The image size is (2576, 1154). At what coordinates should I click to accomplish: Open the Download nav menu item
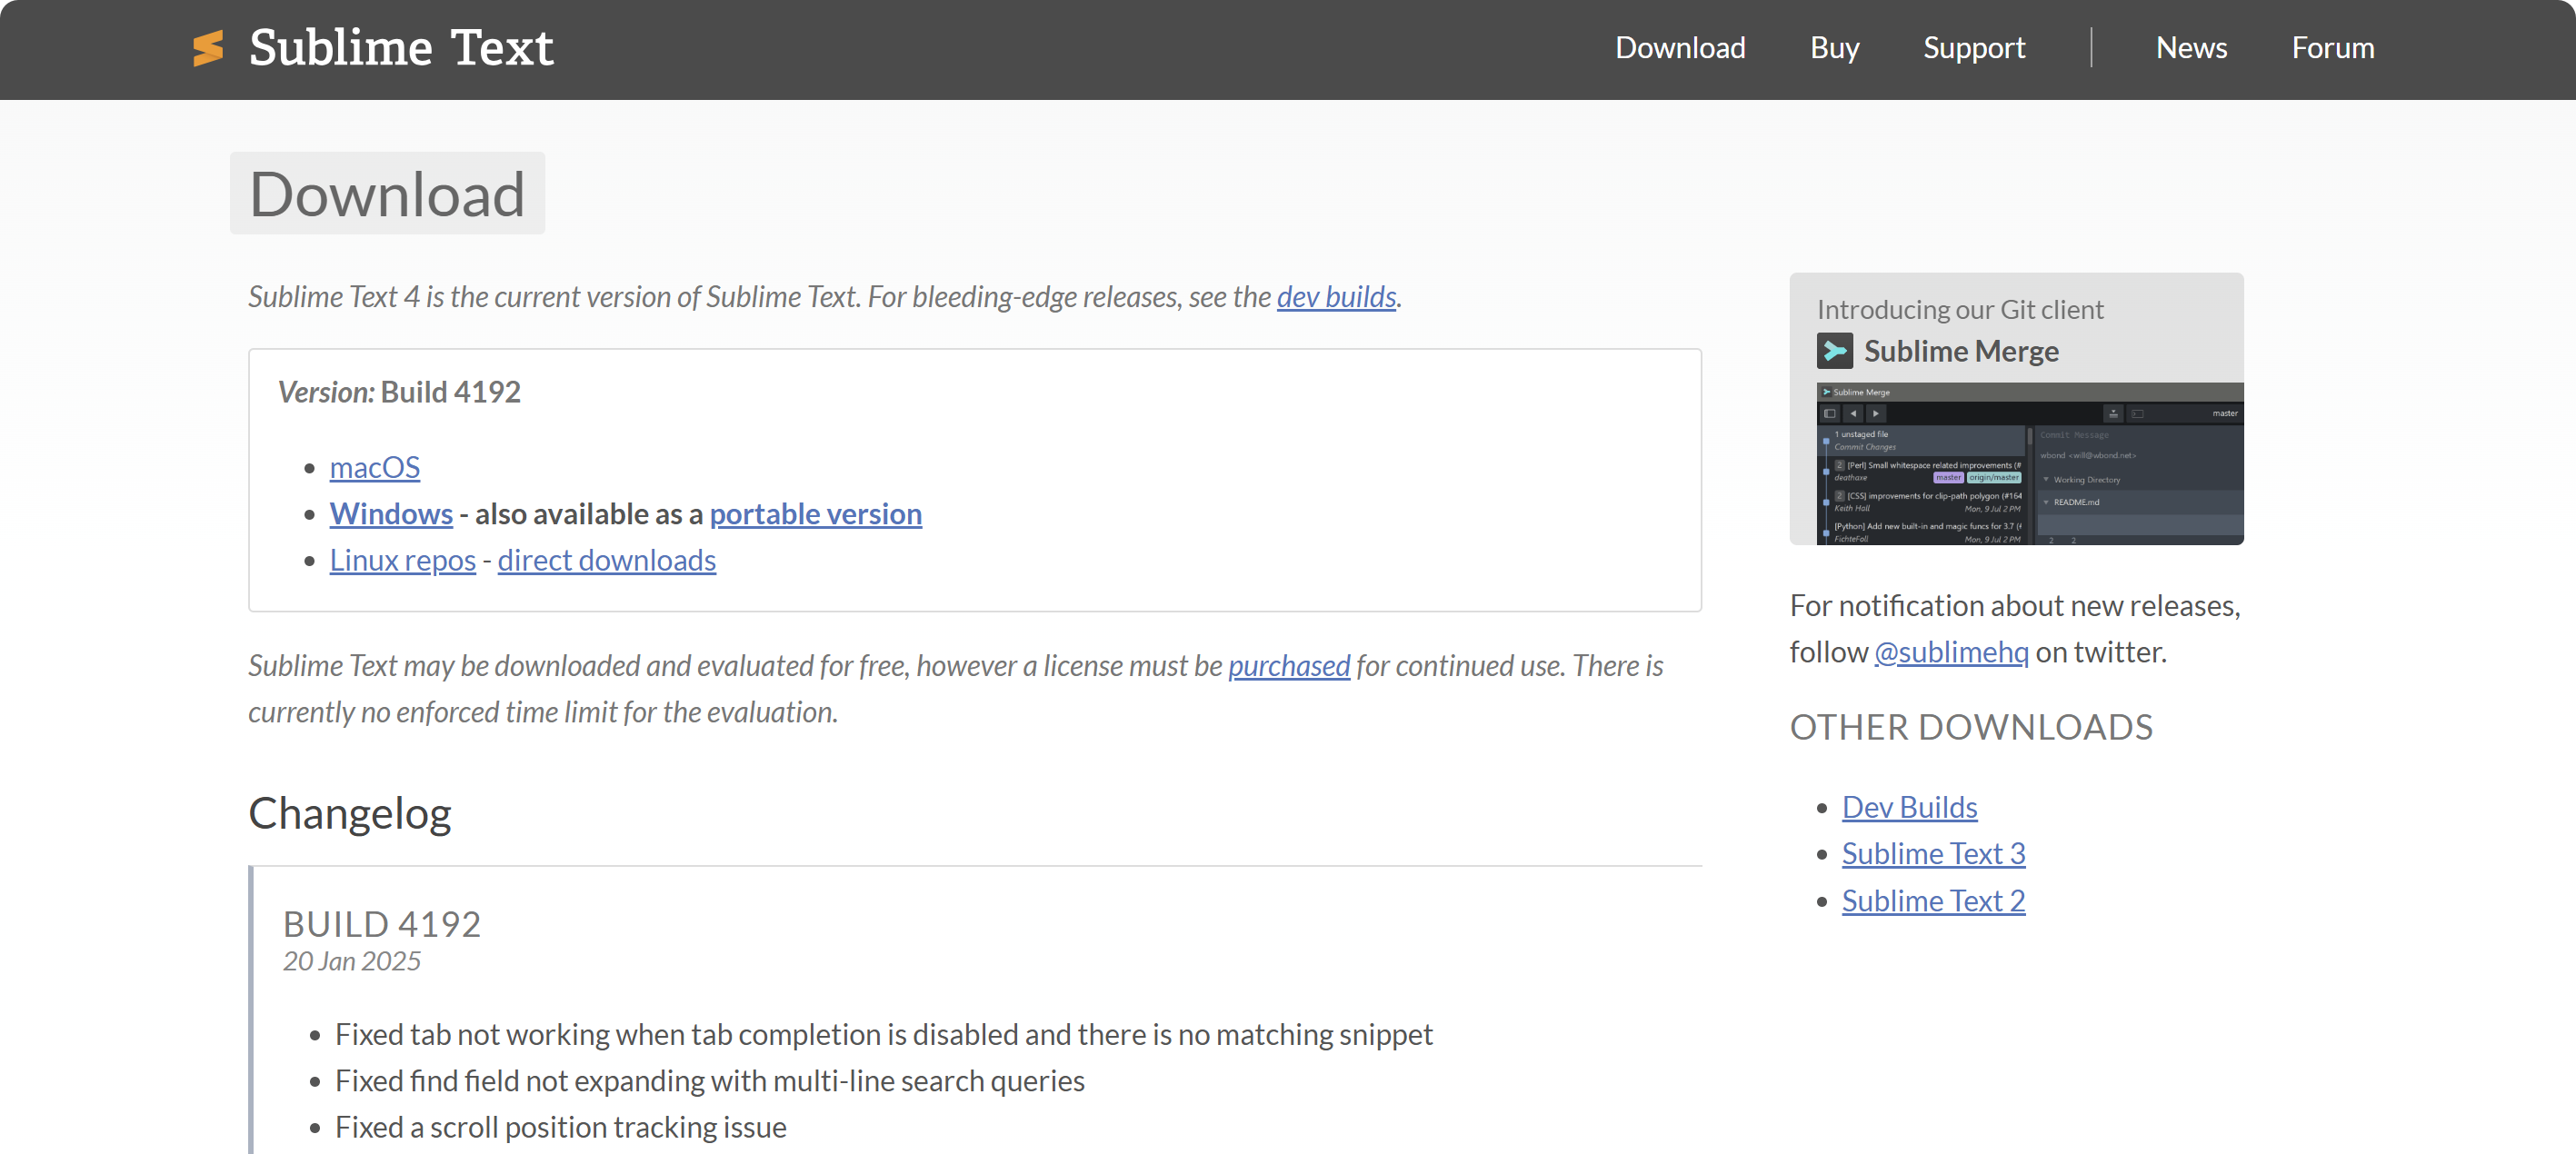(x=1679, y=48)
